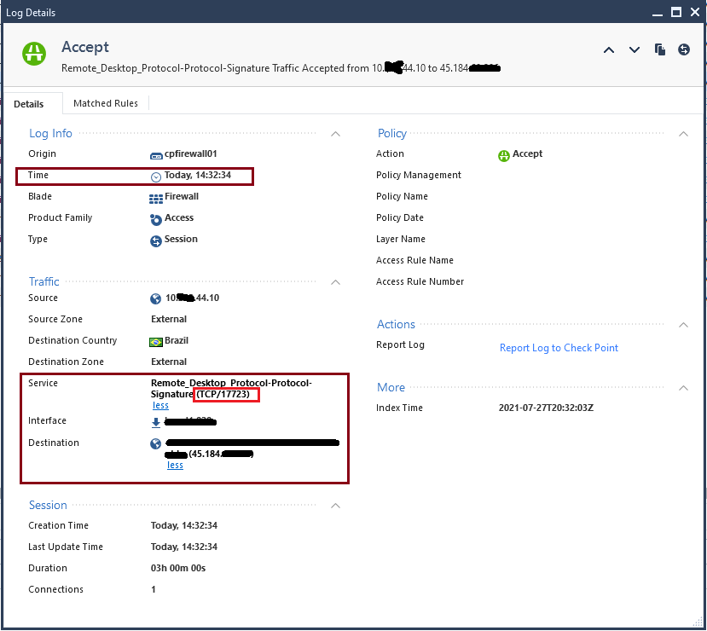Click the Brazil flag icon

[156, 341]
